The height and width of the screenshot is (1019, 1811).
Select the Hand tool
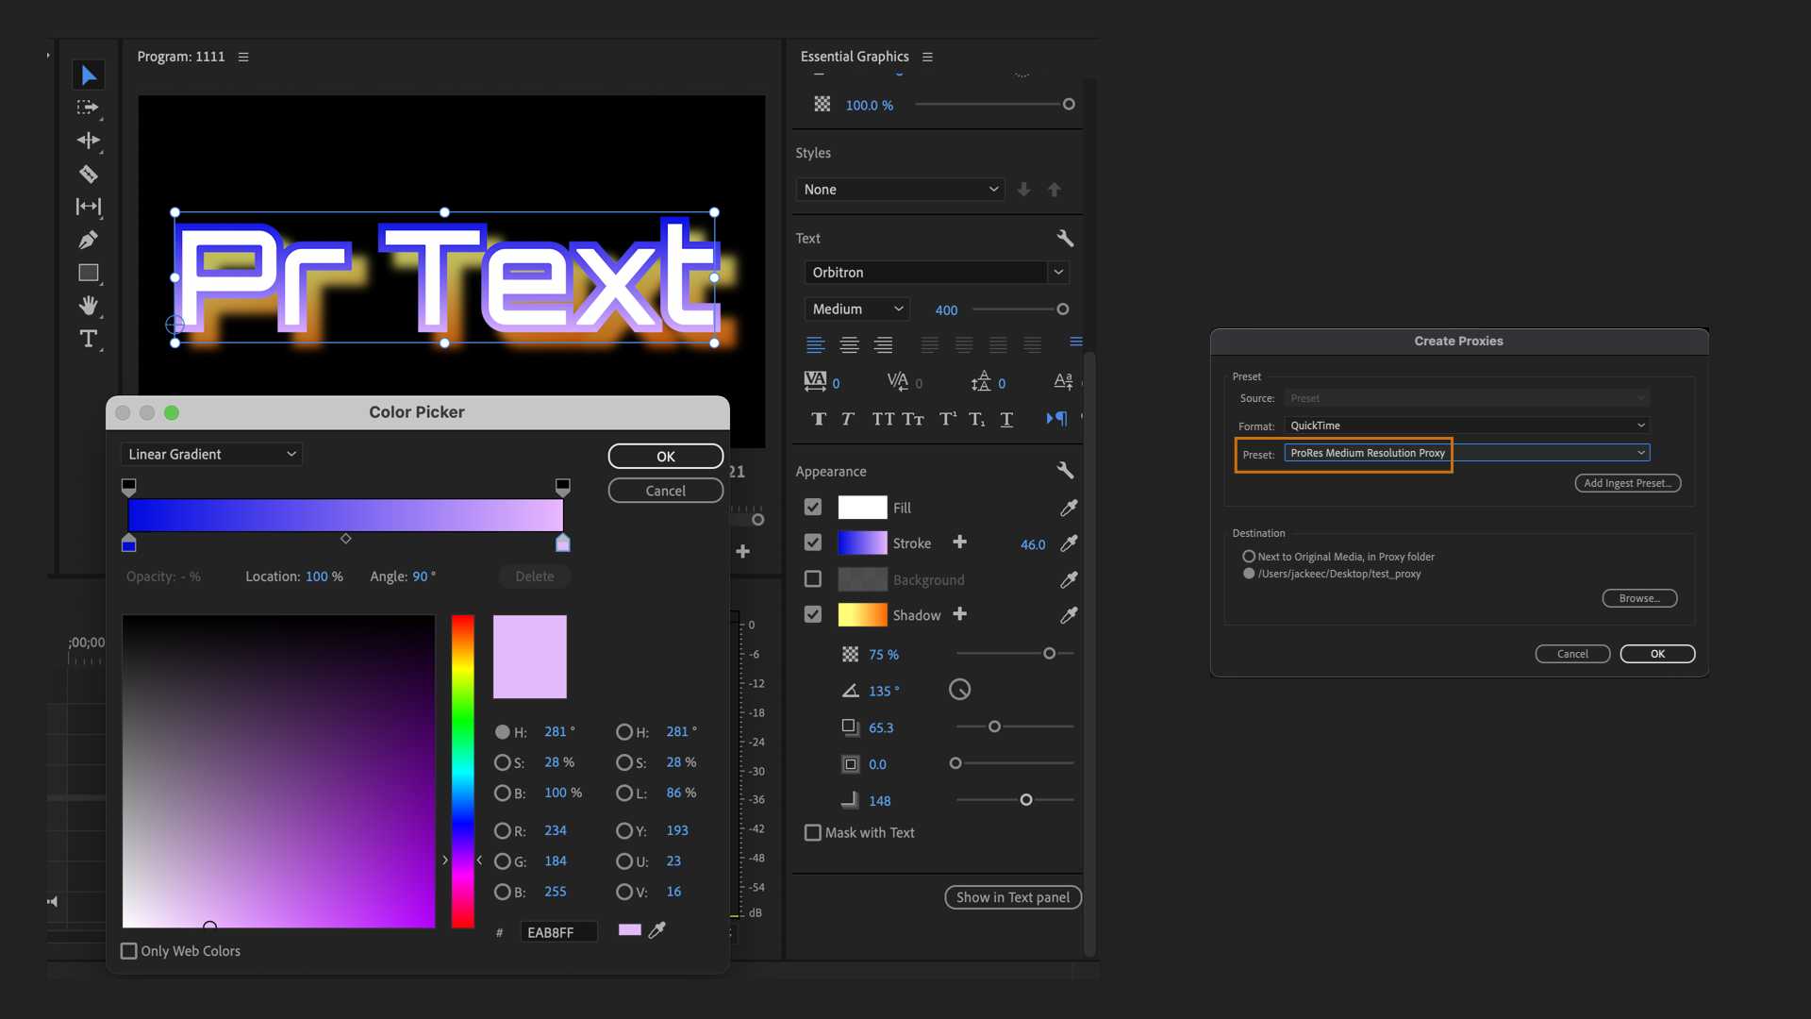tap(88, 306)
